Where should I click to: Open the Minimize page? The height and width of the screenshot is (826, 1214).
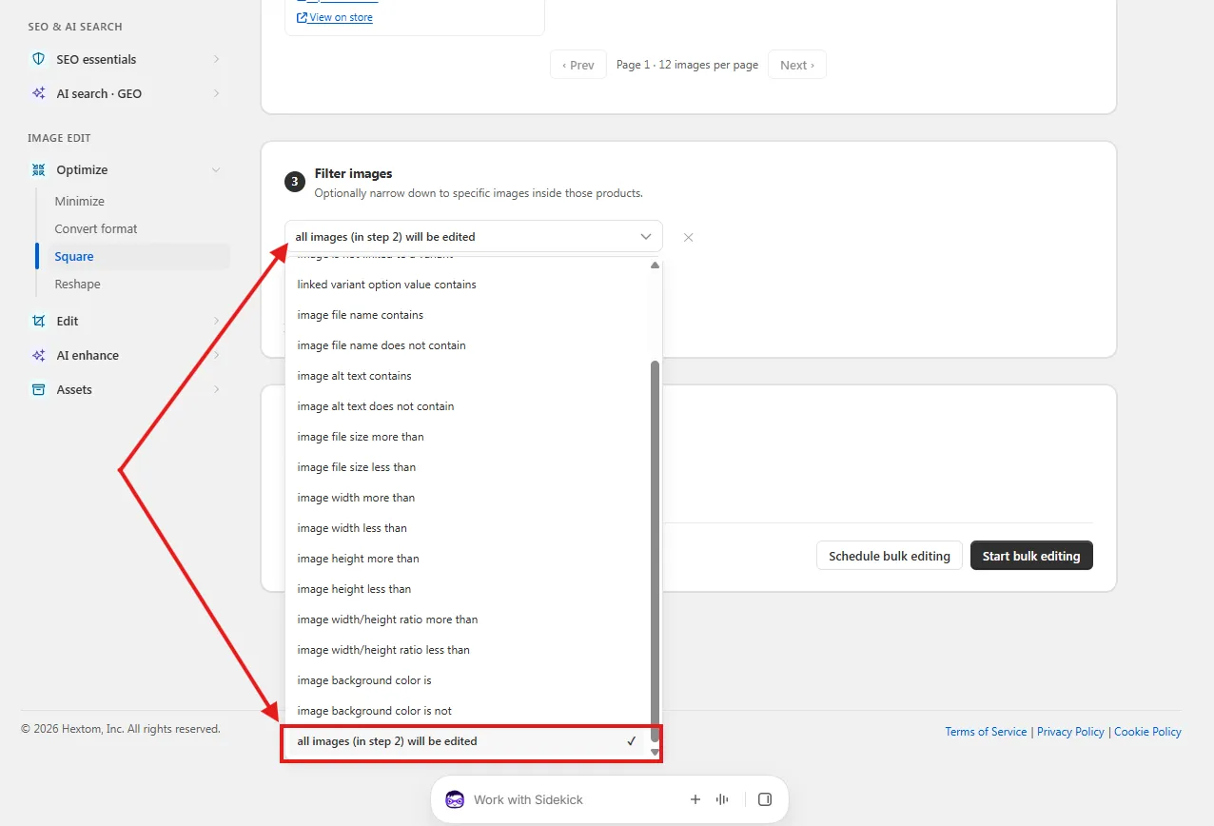(80, 201)
